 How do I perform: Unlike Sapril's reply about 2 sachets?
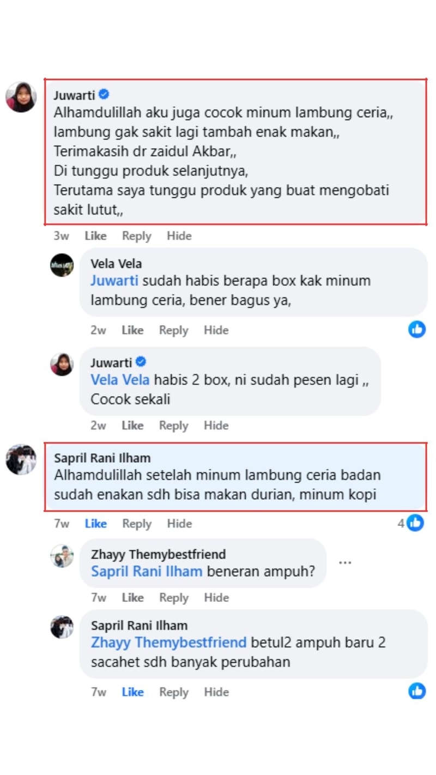coord(132,692)
